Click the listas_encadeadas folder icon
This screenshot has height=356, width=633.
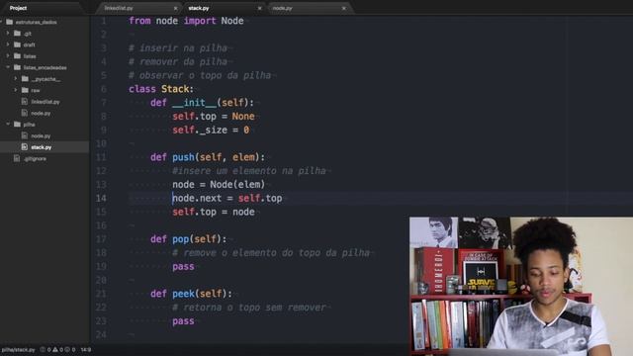tap(18, 67)
